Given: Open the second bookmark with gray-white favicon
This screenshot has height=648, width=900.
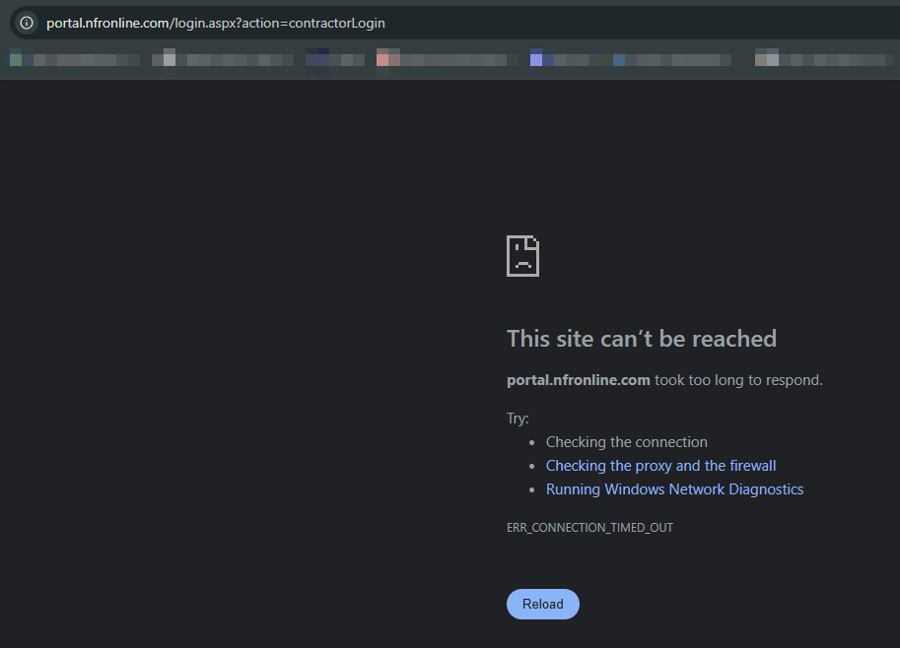Looking at the screenshot, I should tap(222, 59).
